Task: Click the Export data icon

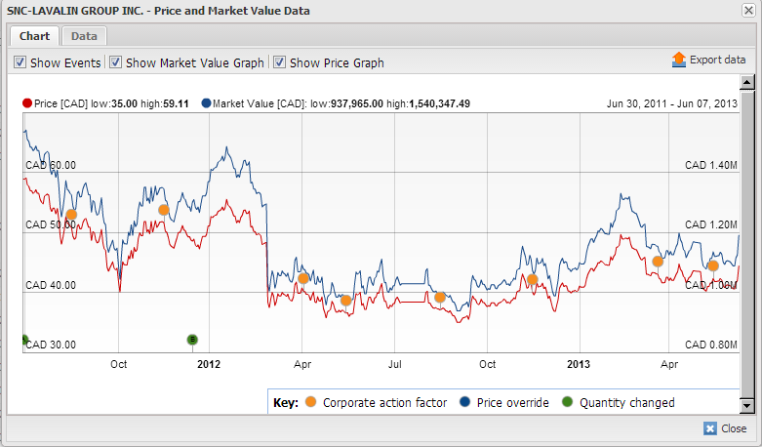Action: [x=679, y=60]
